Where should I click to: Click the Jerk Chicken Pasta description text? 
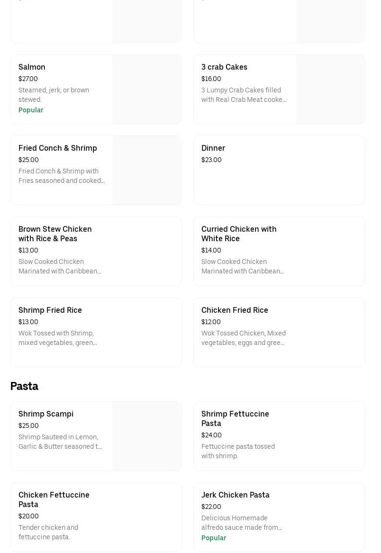242,523
